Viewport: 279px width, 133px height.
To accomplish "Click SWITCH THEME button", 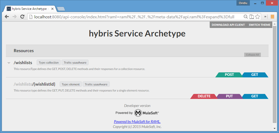I will (259, 25).
